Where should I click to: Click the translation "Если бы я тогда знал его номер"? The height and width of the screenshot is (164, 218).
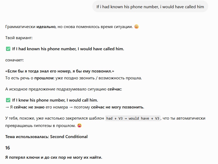[x=39, y=71]
